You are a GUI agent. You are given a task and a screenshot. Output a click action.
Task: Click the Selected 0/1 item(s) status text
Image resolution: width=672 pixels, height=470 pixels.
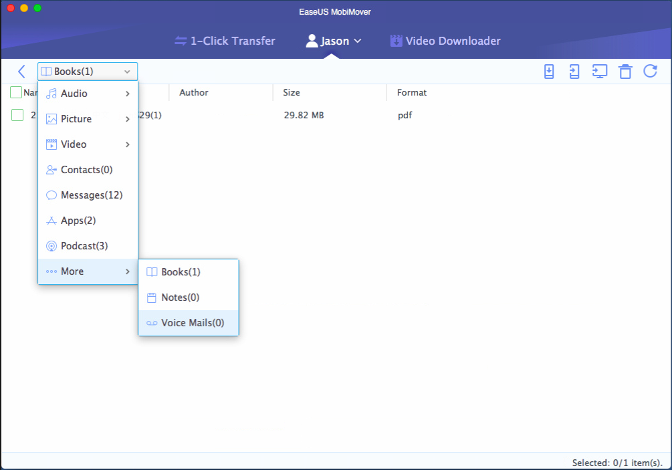point(617,463)
